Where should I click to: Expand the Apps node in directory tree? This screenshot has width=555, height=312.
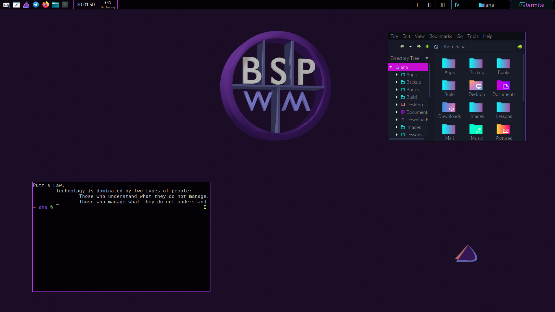pyautogui.click(x=397, y=75)
